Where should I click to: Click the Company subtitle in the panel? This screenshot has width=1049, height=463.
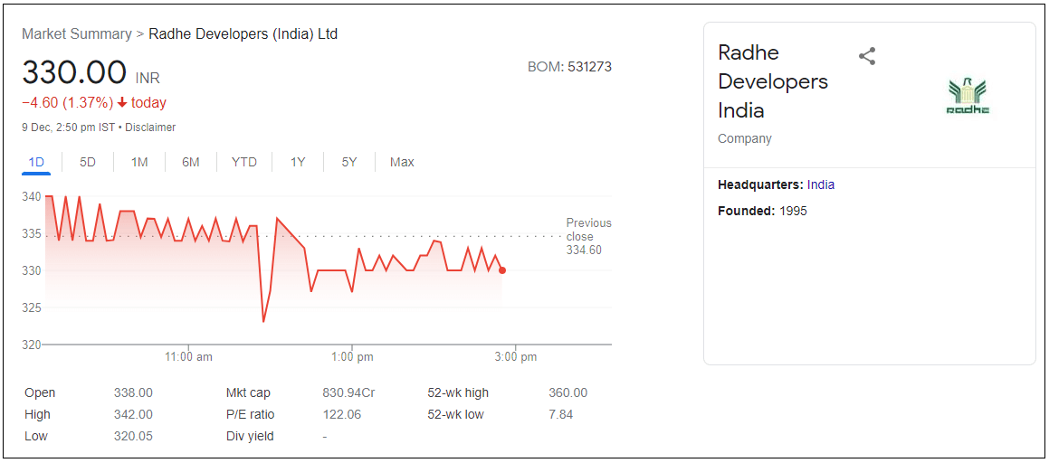point(745,139)
